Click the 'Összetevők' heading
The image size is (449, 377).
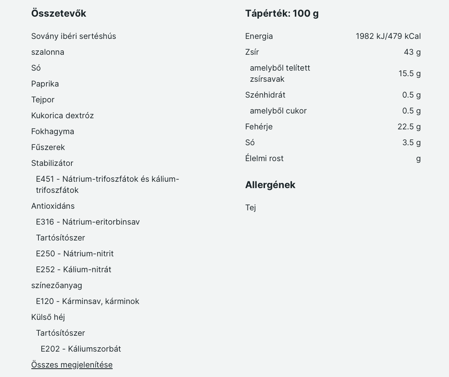click(x=59, y=13)
